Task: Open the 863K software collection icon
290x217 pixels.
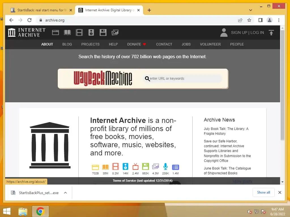Action: [146, 167]
